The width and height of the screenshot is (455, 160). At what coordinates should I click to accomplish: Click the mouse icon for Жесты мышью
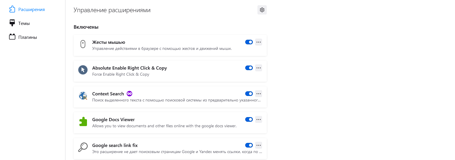point(83,44)
